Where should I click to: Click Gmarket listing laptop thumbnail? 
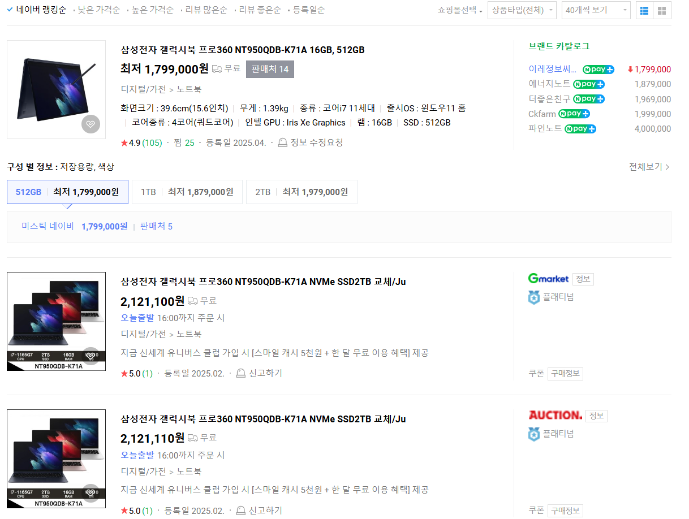(56, 321)
